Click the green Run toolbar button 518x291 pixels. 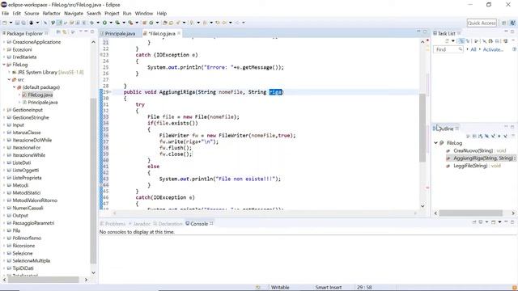click(104, 23)
